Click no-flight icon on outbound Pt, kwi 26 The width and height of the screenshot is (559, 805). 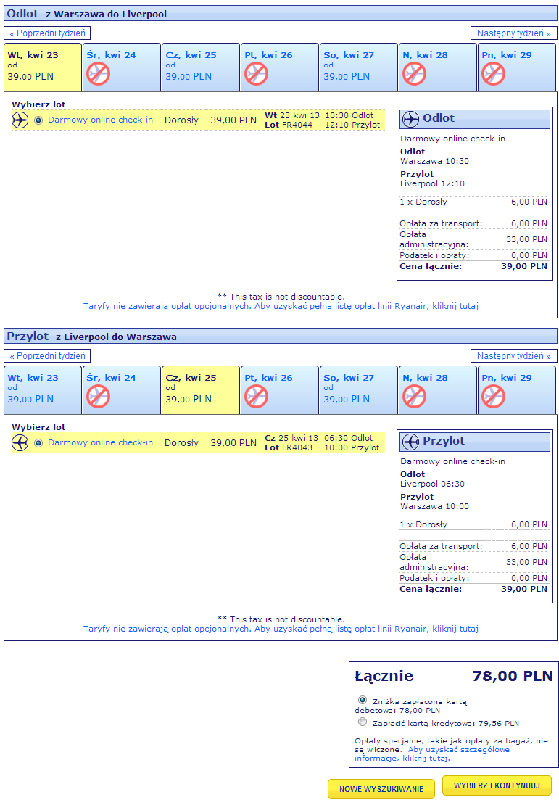click(256, 74)
